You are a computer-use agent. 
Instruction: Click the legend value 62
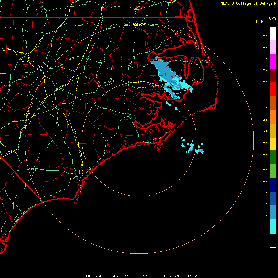pyautogui.click(x=265, y=46)
